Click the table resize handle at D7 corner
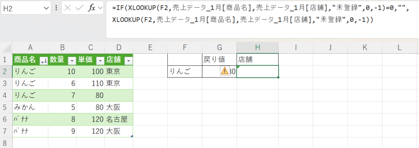The height and width of the screenshot is (148, 419). tap(132, 136)
